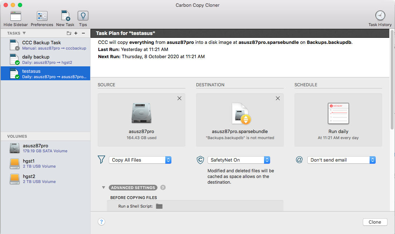
Task: Select asusz87pro volume in sidebar
Action: [x=45, y=148]
